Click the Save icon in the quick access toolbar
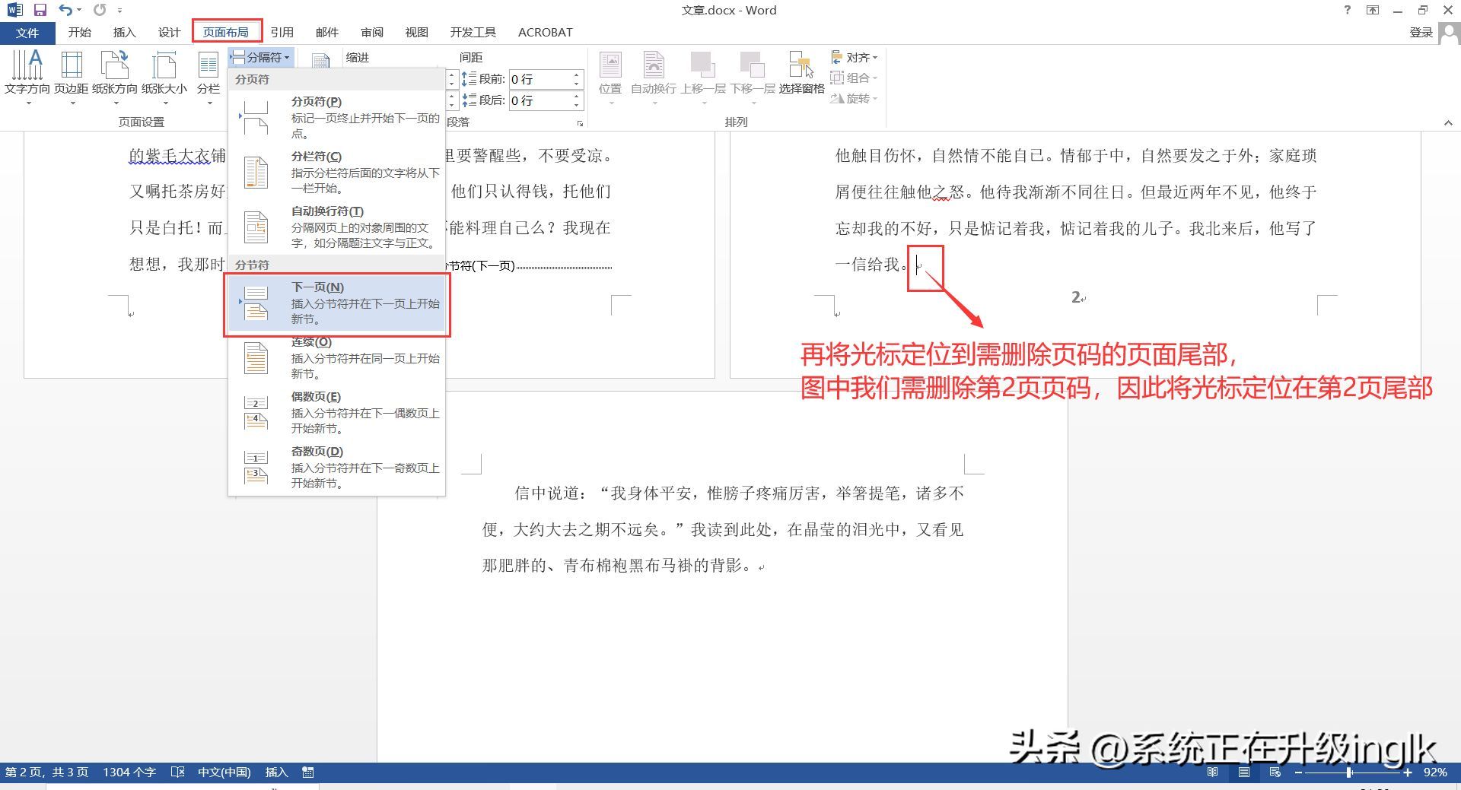 coord(40,10)
